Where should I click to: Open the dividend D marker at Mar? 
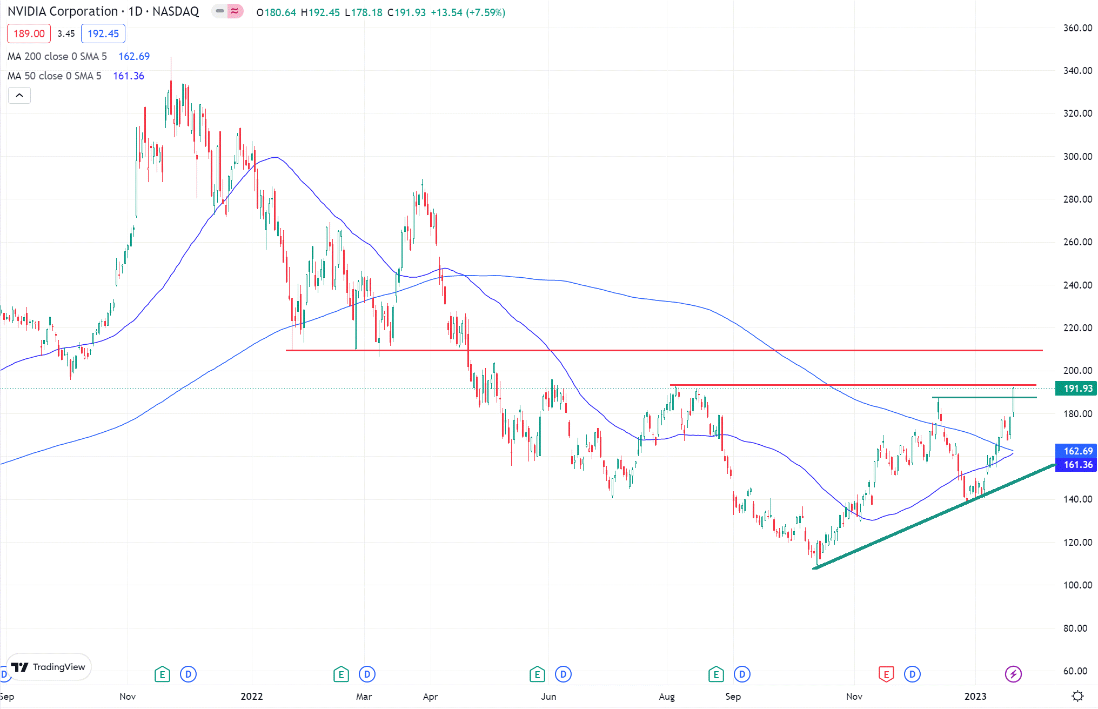click(367, 674)
